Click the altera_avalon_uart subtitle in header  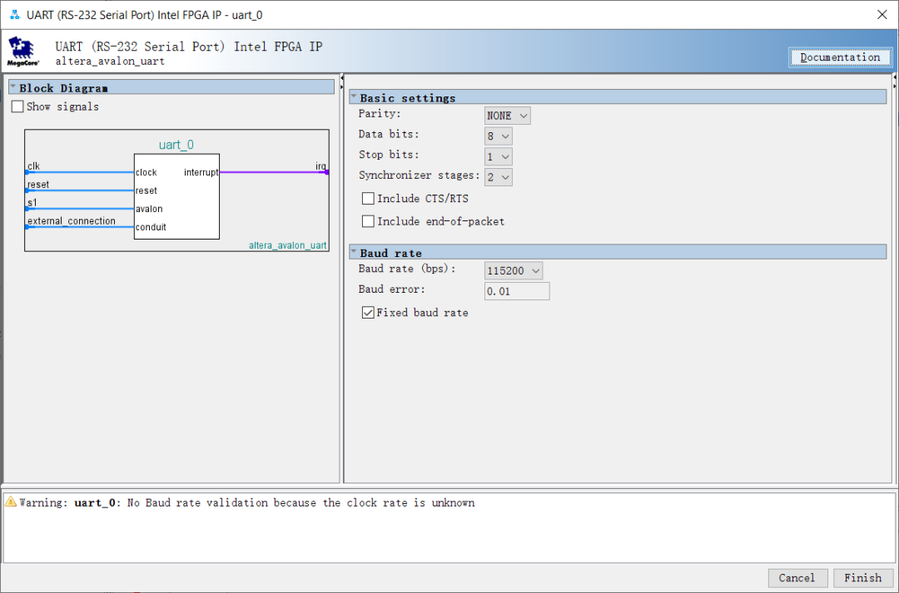110,62
